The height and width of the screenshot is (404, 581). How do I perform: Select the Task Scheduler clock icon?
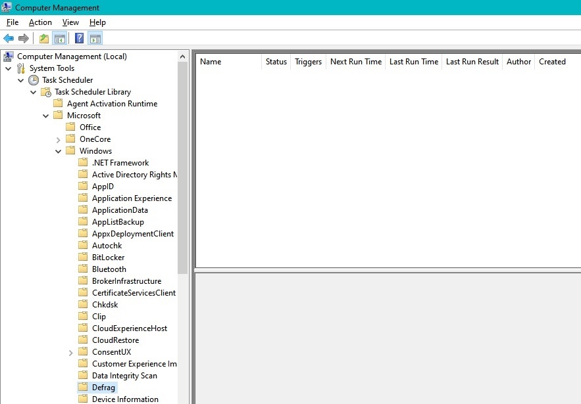[34, 80]
